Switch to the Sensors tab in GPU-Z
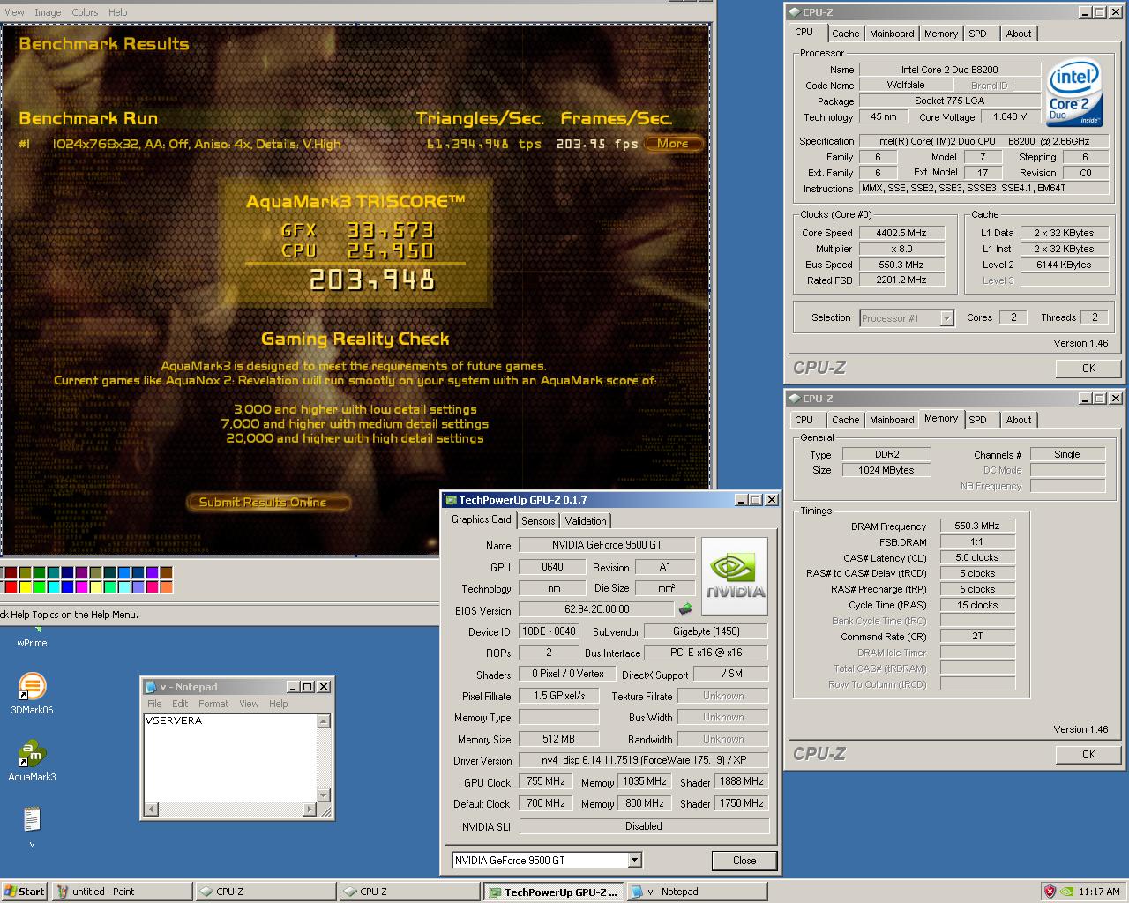 pyautogui.click(x=538, y=521)
